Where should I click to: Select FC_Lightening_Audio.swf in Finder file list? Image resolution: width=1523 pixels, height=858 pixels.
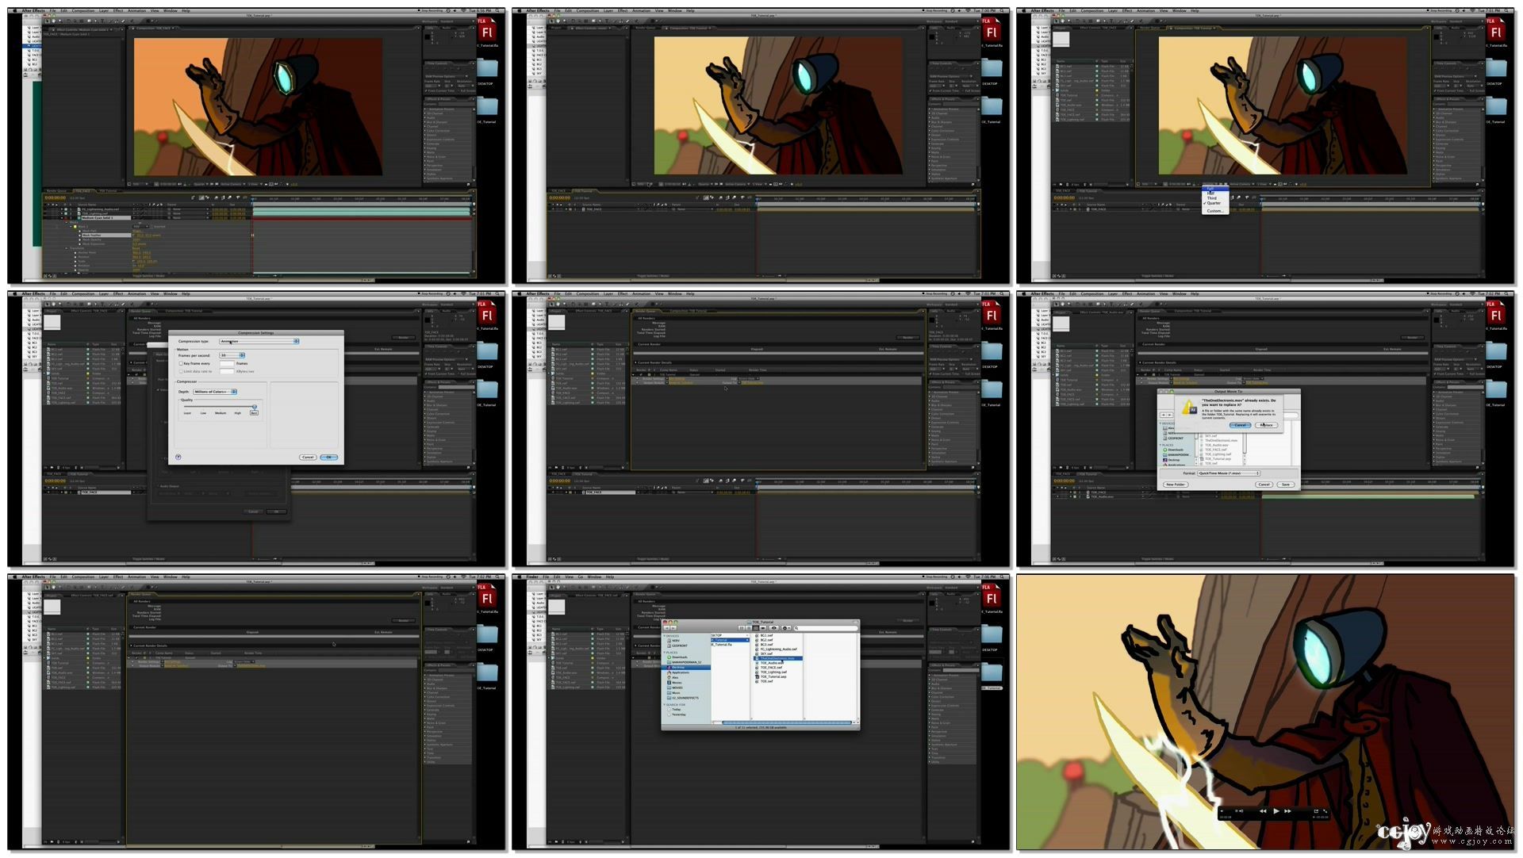click(777, 649)
